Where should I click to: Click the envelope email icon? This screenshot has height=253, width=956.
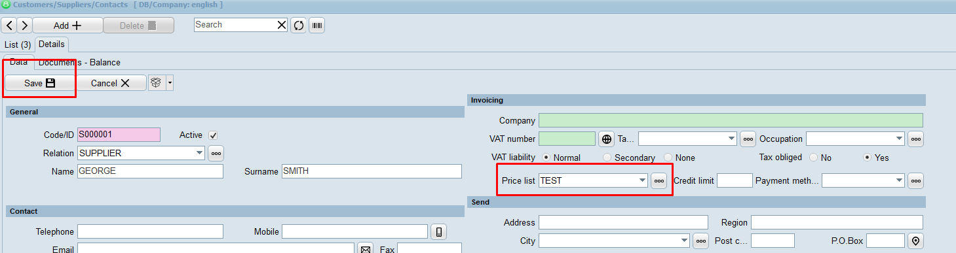pos(366,249)
